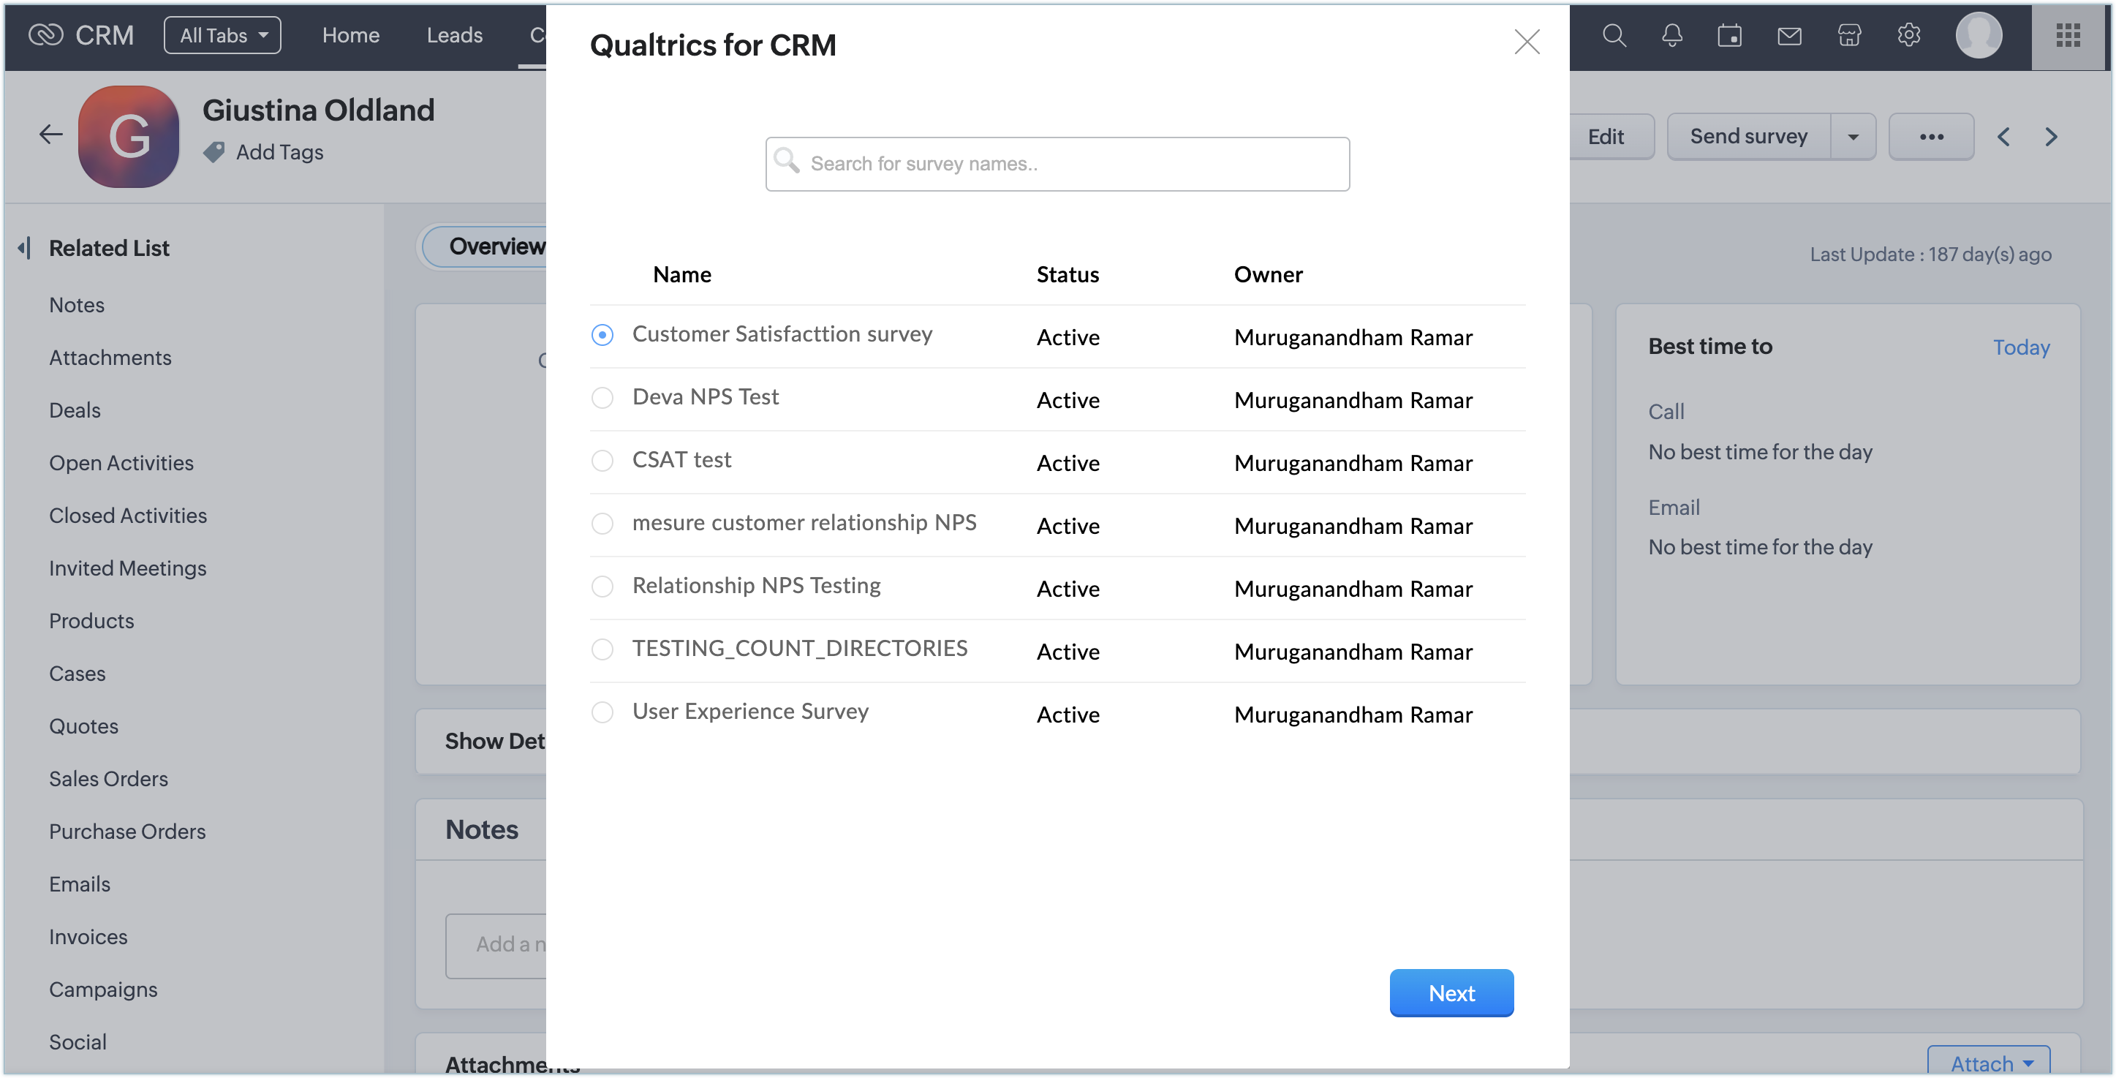The image size is (2116, 1078).
Task: Collapse the Related List panel
Action: pos(25,247)
